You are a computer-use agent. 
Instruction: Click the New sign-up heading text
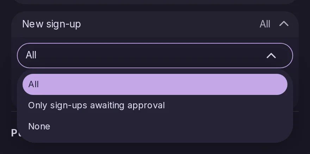(x=51, y=24)
